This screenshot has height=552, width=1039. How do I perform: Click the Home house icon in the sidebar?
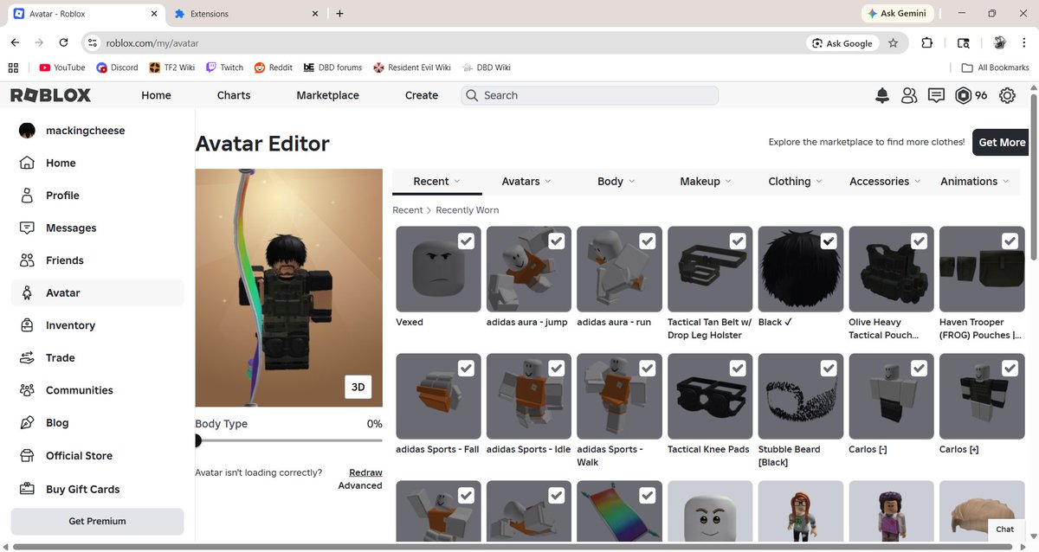[27, 163]
